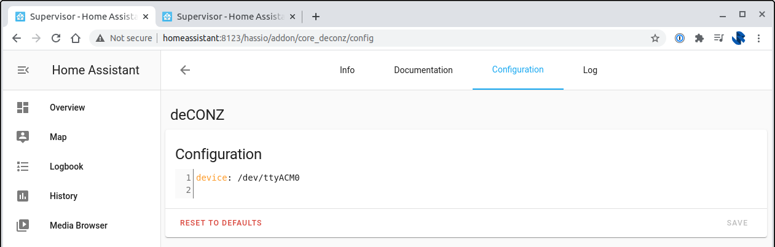Open the Logbook list icon
The height and width of the screenshot is (247, 775).
[23, 167]
